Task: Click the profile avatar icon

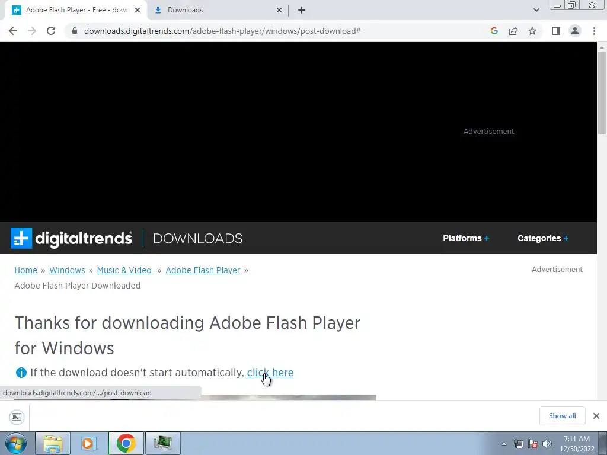Action: tap(575, 31)
